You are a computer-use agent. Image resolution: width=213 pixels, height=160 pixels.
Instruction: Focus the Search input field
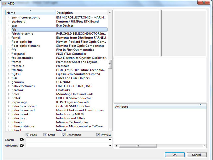coord(69,140)
